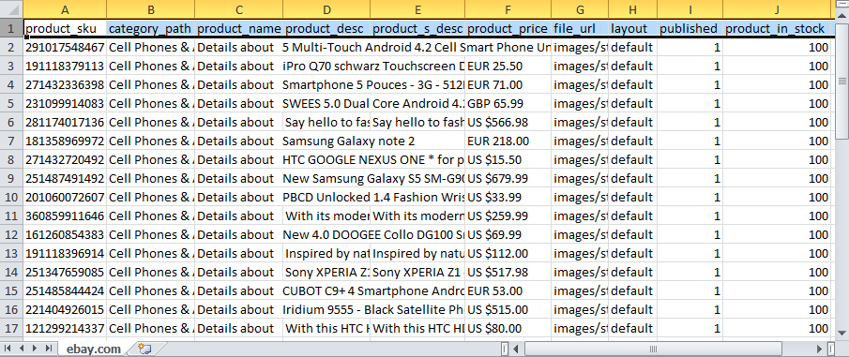849x357 pixels.
Task: Select column D header
Action: [326, 9]
